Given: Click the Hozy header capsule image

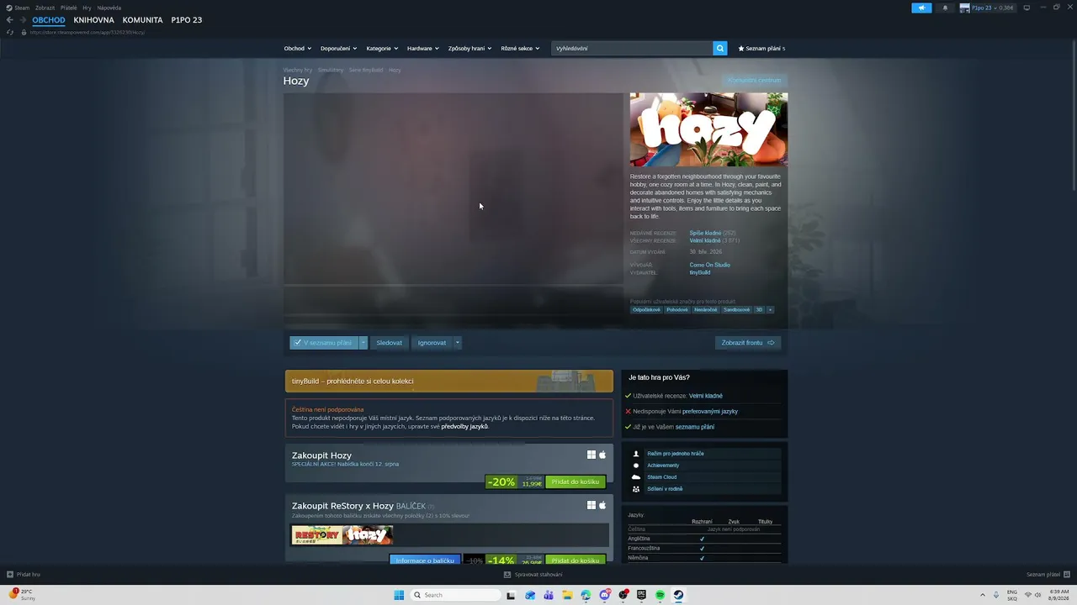Looking at the screenshot, I should click(x=709, y=129).
